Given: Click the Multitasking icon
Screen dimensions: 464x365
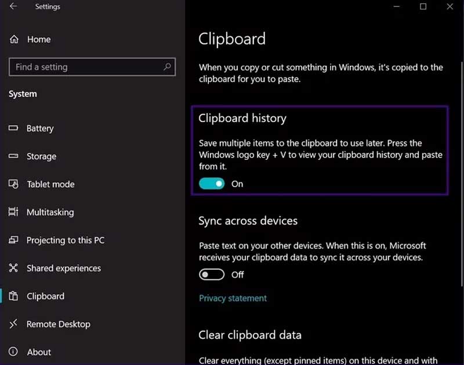Looking at the screenshot, I should click(13, 212).
